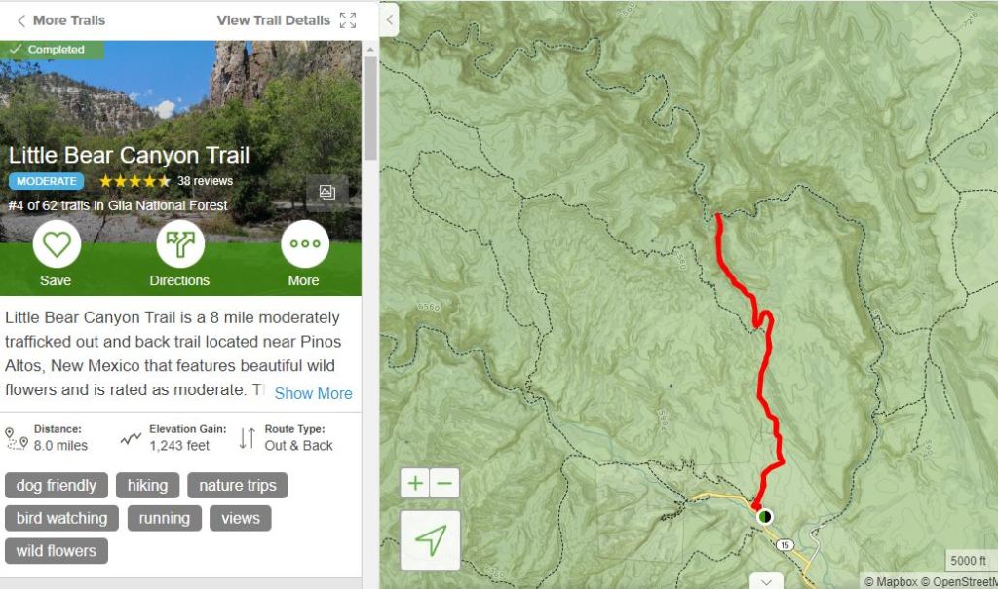Toggle the Completed status badge
The height and width of the screenshot is (589, 998).
click(51, 50)
